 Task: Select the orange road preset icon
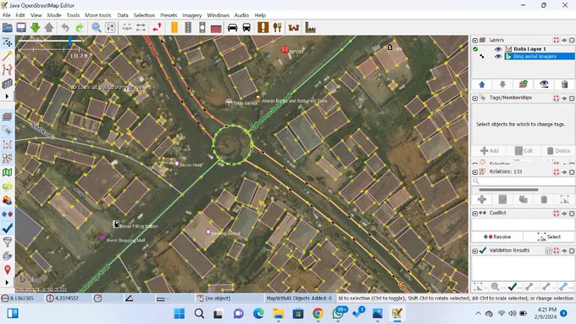[174, 28]
